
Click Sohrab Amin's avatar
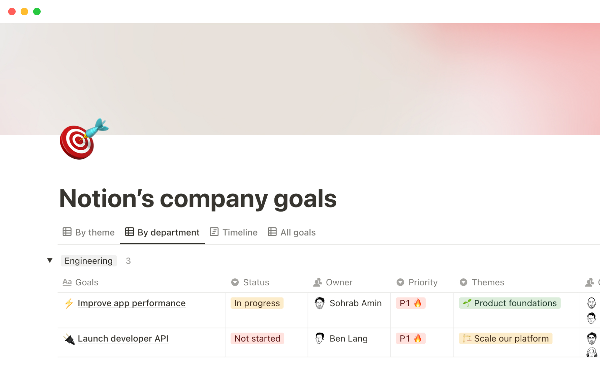point(320,303)
